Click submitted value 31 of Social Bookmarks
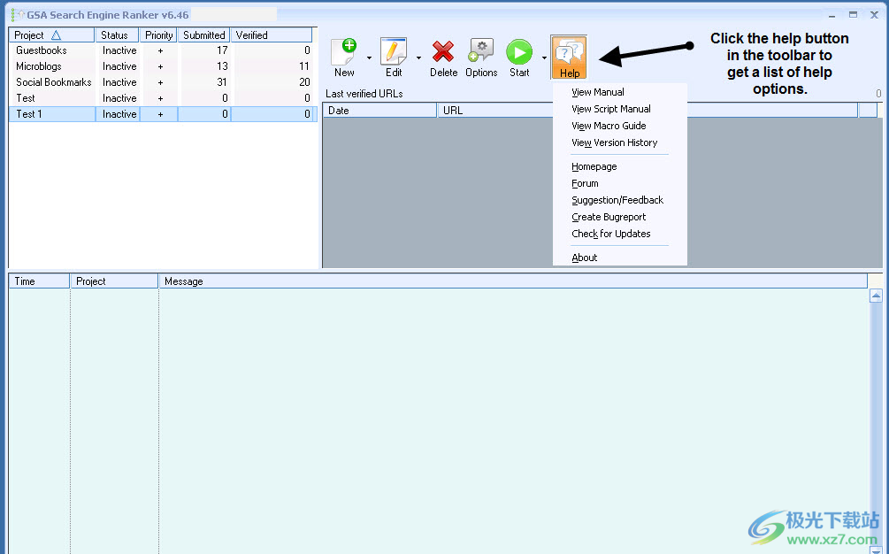This screenshot has height=554, width=889. coord(222,82)
